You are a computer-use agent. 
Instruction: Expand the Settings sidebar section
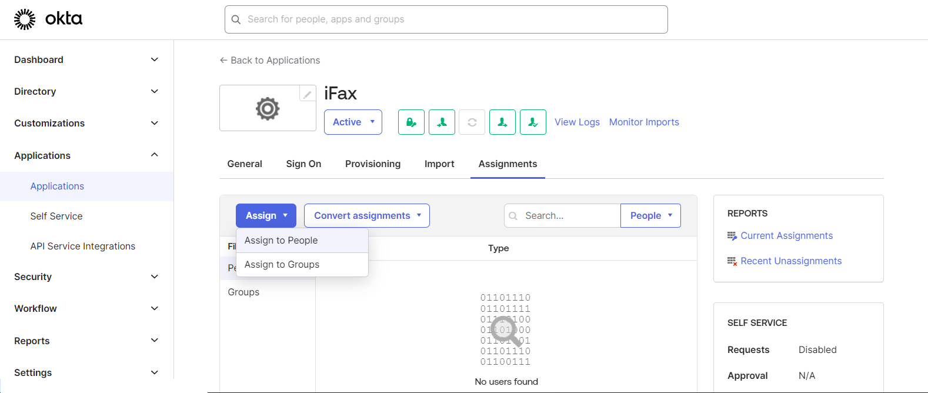[86, 372]
